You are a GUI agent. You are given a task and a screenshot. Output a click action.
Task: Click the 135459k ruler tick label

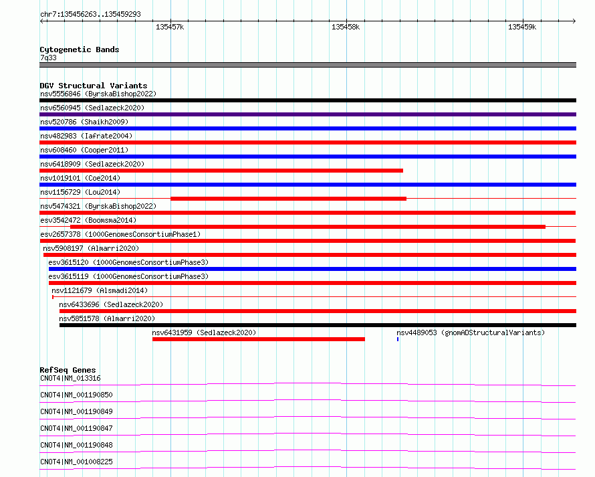click(x=522, y=27)
